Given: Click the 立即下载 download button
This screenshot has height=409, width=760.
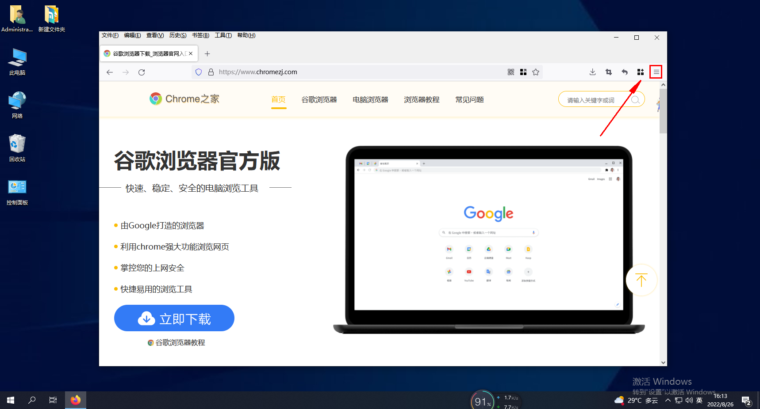Looking at the screenshot, I should coord(174,318).
